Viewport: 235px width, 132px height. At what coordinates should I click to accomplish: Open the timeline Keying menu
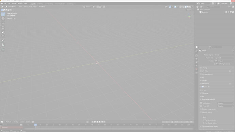click(x=16, y=122)
